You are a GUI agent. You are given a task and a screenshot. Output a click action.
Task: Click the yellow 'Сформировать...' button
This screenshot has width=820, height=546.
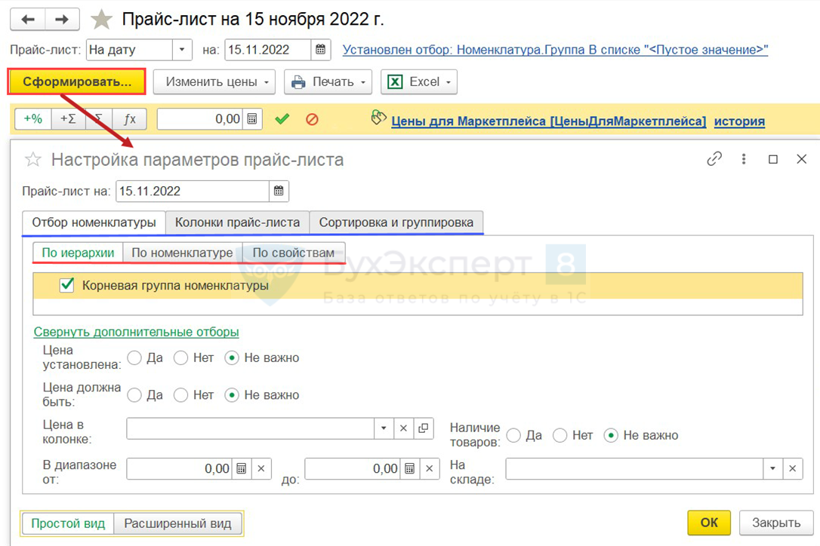[76, 82]
